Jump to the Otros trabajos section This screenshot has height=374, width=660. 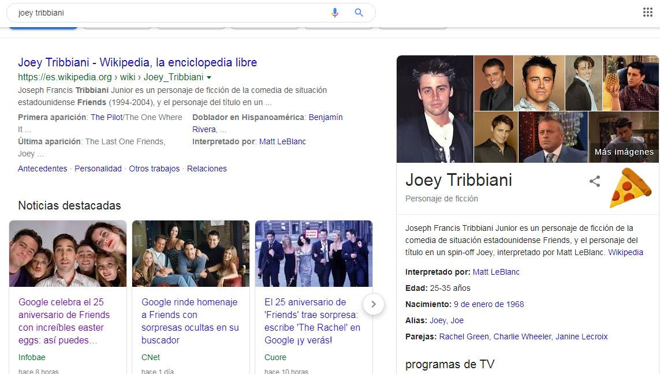(154, 169)
